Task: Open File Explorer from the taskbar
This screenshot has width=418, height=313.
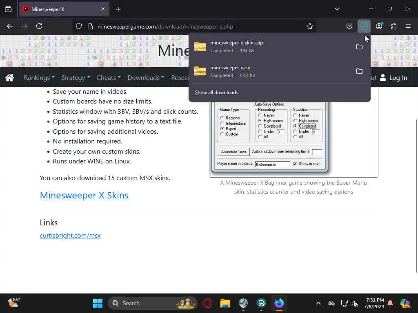Action: (225, 303)
